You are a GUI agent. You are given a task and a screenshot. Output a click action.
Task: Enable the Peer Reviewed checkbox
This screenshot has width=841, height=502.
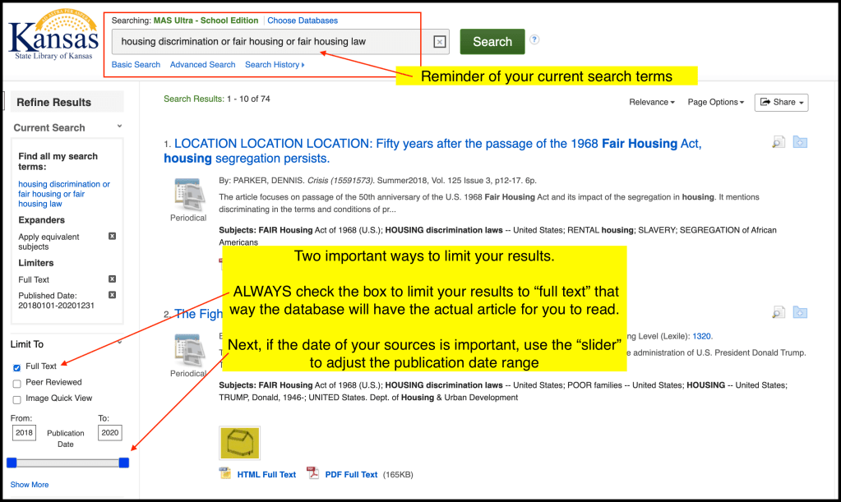[x=17, y=383]
